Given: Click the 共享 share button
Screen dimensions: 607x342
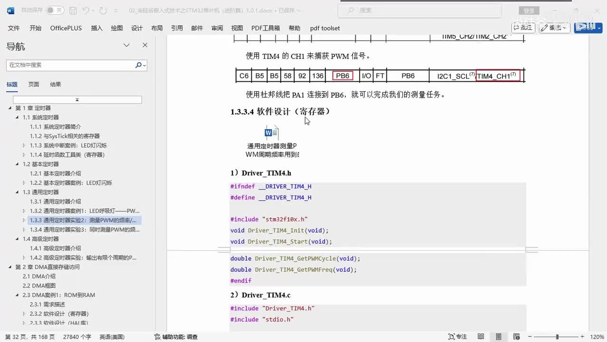Looking at the screenshot, I should click(x=588, y=28).
